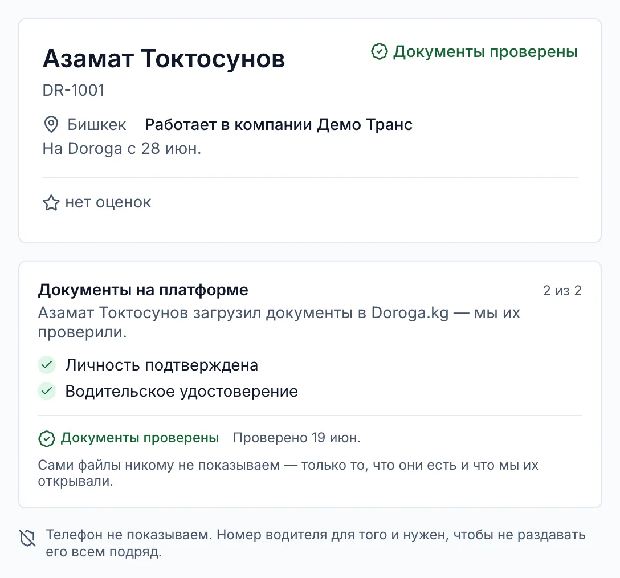620x578 pixels.
Task: Click the note starting Сами файлы никому не показываем
Action: pyautogui.click(x=288, y=473)
